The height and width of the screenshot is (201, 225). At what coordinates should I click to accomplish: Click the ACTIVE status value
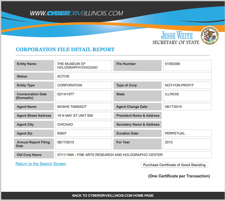tap(133, 76)
